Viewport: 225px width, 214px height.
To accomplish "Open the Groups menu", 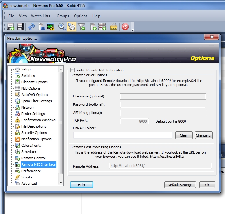I will coord(63,16).
